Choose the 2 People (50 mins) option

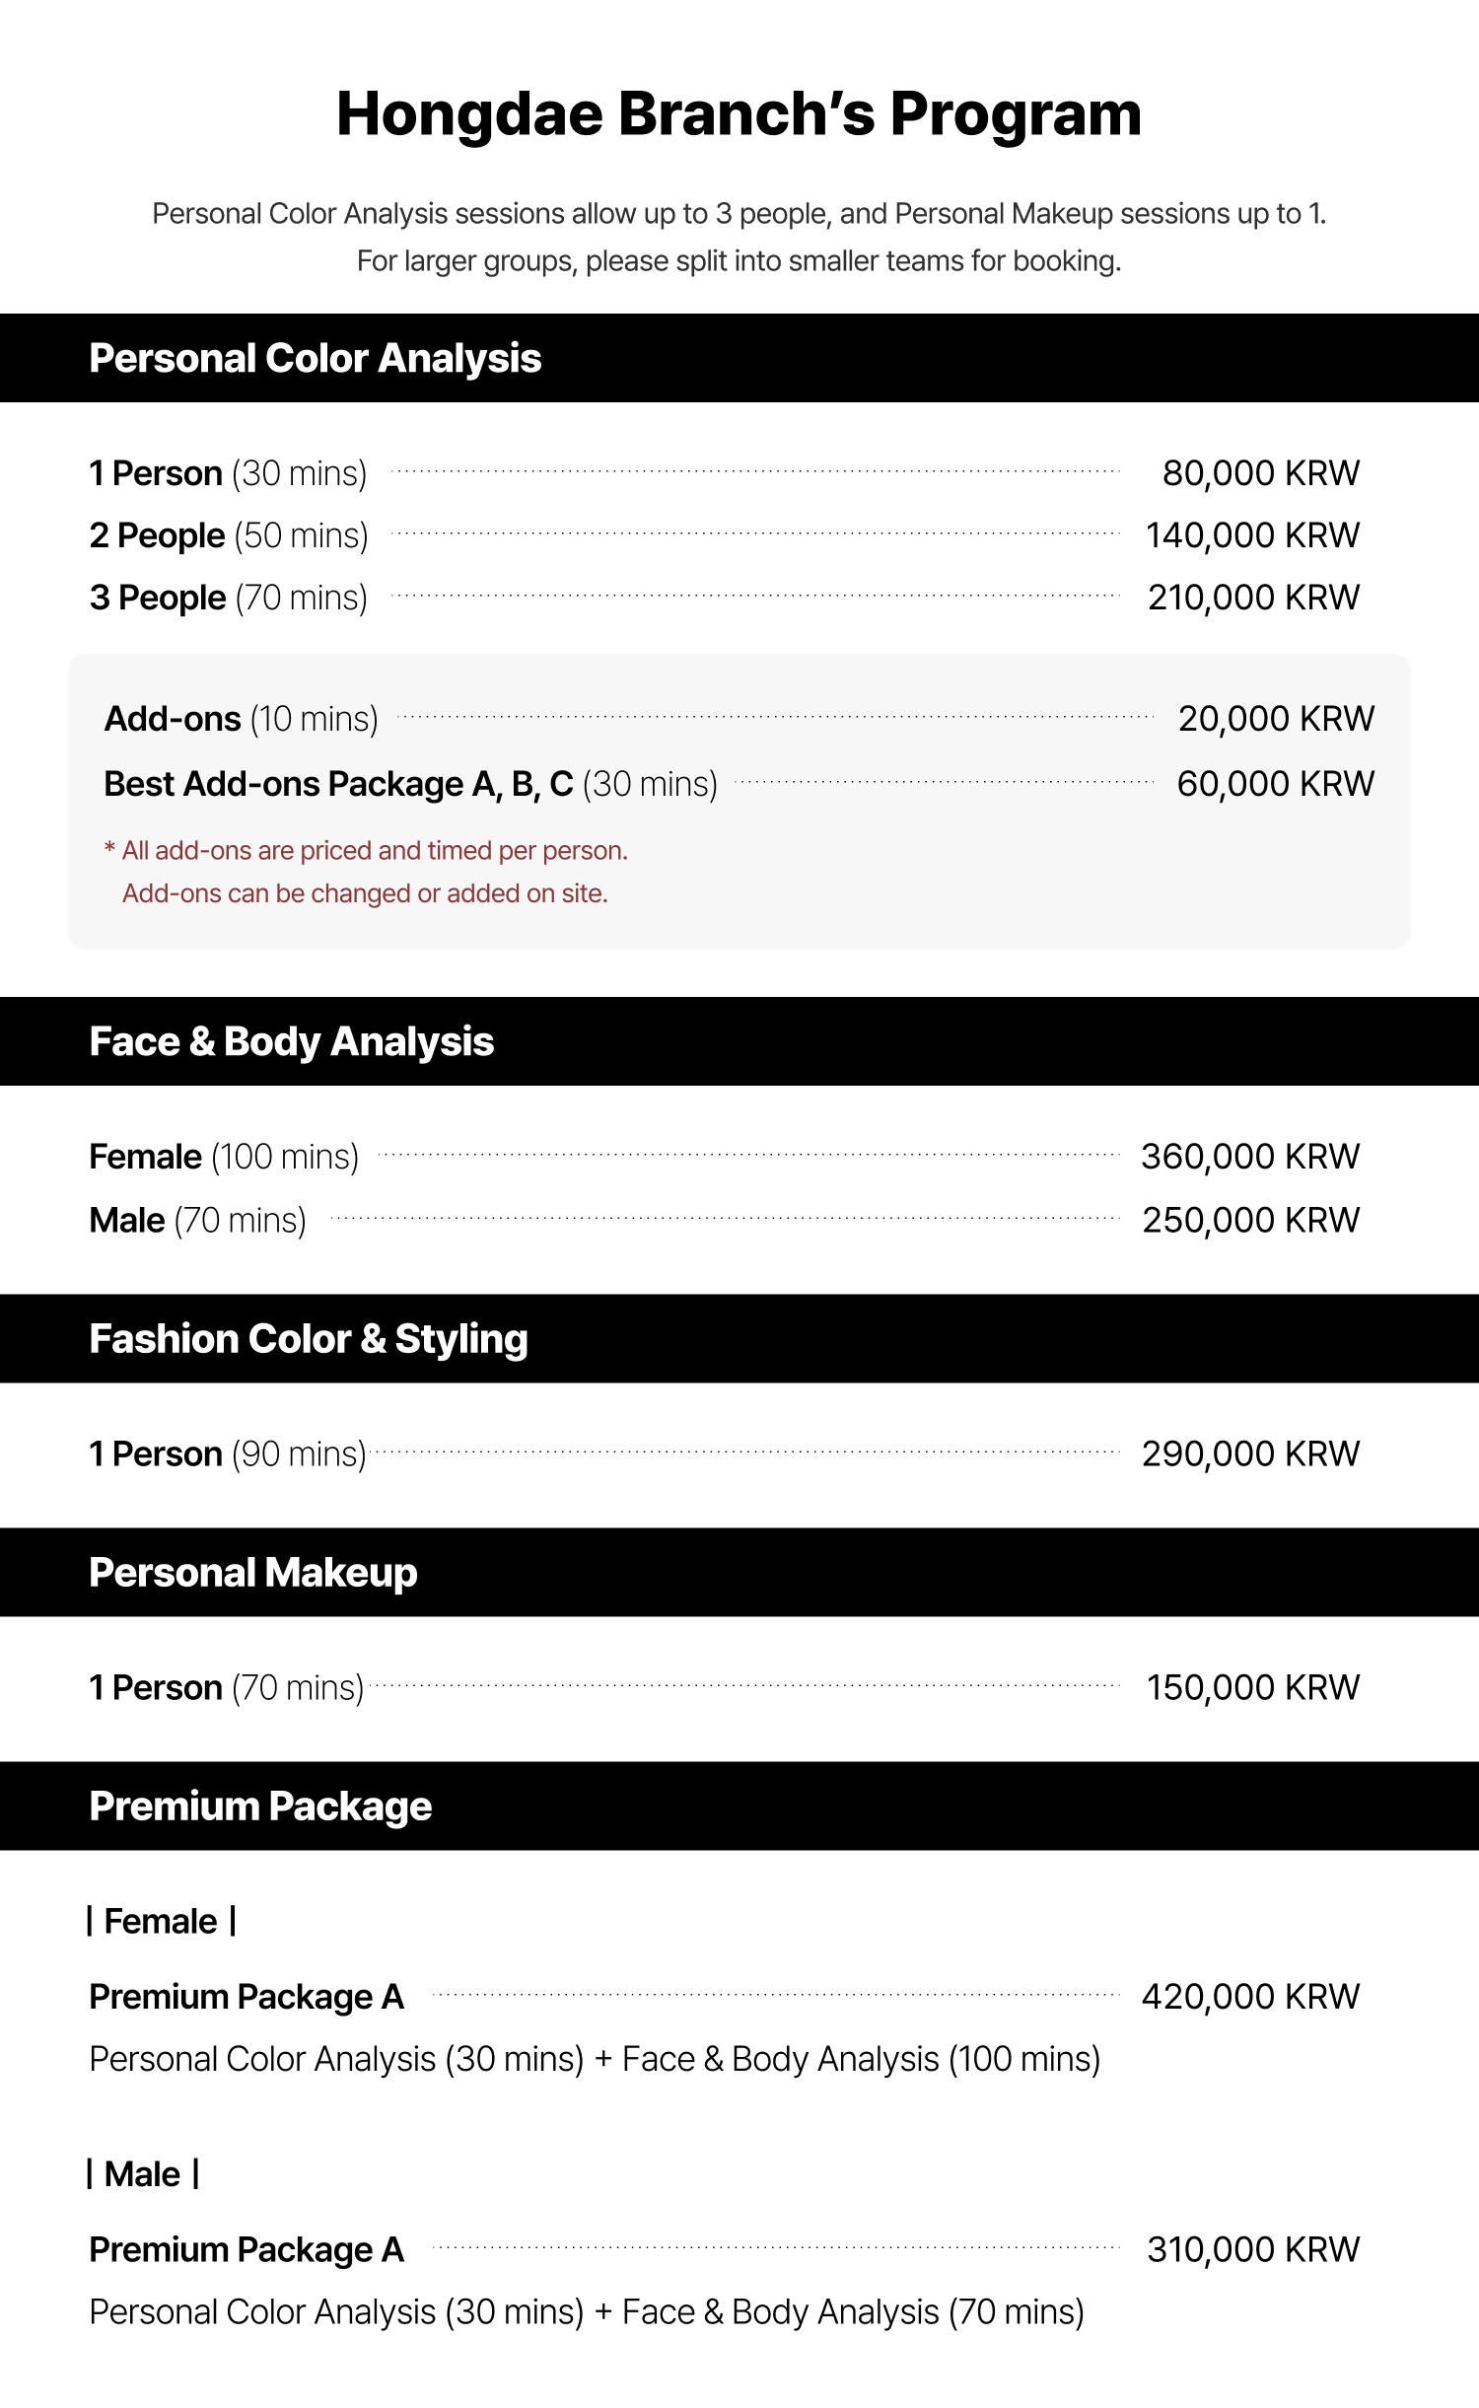[229, 536]
